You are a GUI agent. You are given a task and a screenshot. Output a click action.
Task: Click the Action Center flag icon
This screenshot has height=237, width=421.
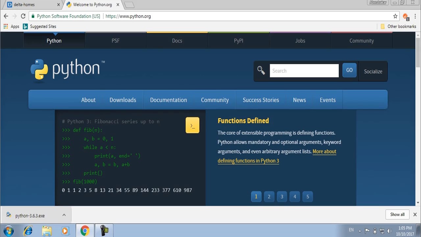[x=367, y=231]
